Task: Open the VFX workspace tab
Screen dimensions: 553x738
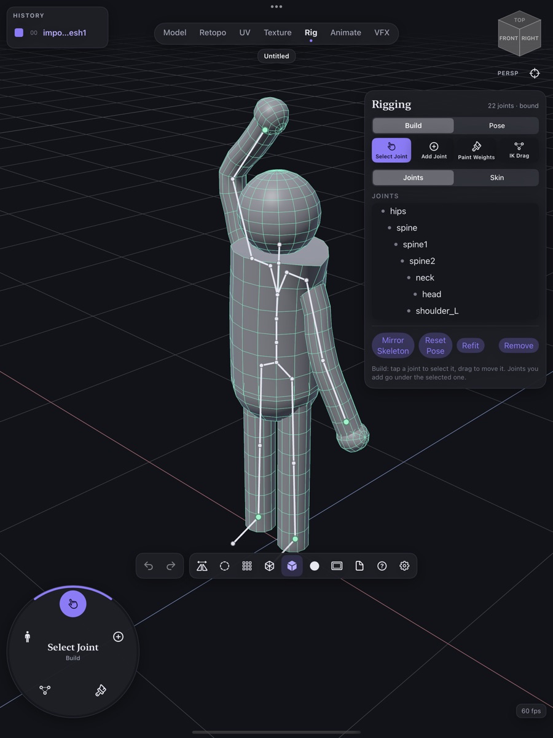Action: pyautogui.click(x=382, y=33)
